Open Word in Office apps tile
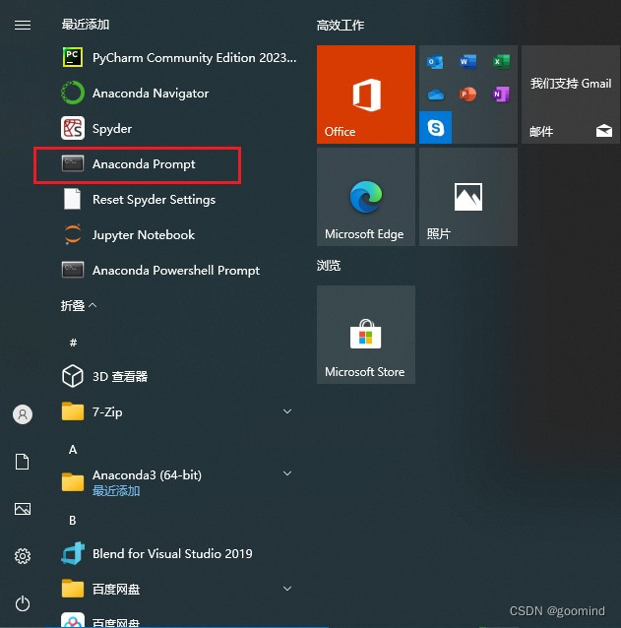 468,62
